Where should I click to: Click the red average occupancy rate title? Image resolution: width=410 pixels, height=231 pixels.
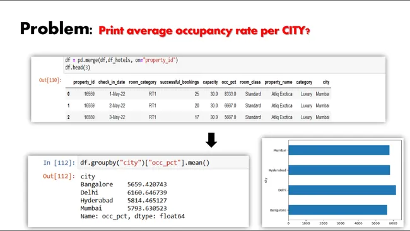(204, 31)
